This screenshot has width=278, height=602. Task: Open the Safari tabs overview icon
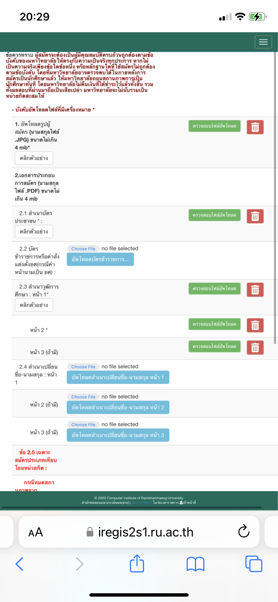(x=254, y=564)
